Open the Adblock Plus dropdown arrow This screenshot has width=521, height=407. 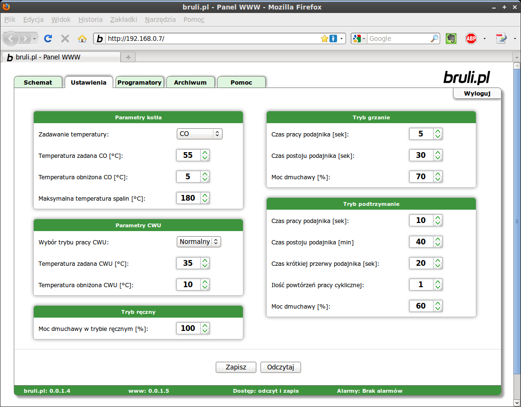[x=484, y=39]
